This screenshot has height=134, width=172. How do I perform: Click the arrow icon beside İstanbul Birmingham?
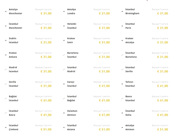point(122,12)
